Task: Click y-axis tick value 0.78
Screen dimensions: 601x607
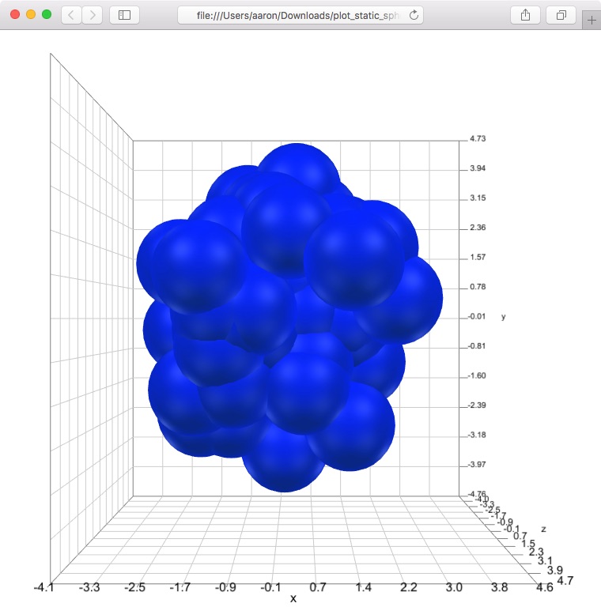Action: pyautogui.click(x=478, y=286)
